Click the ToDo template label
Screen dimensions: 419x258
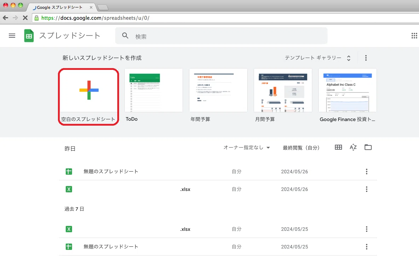click(132, 119)
